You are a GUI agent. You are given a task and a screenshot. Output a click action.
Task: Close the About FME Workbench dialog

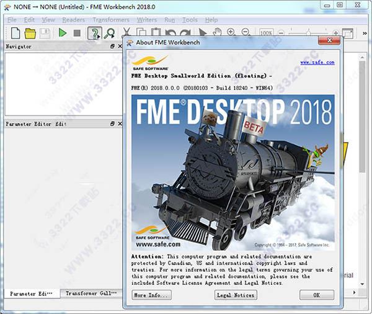tap(329, 40)
